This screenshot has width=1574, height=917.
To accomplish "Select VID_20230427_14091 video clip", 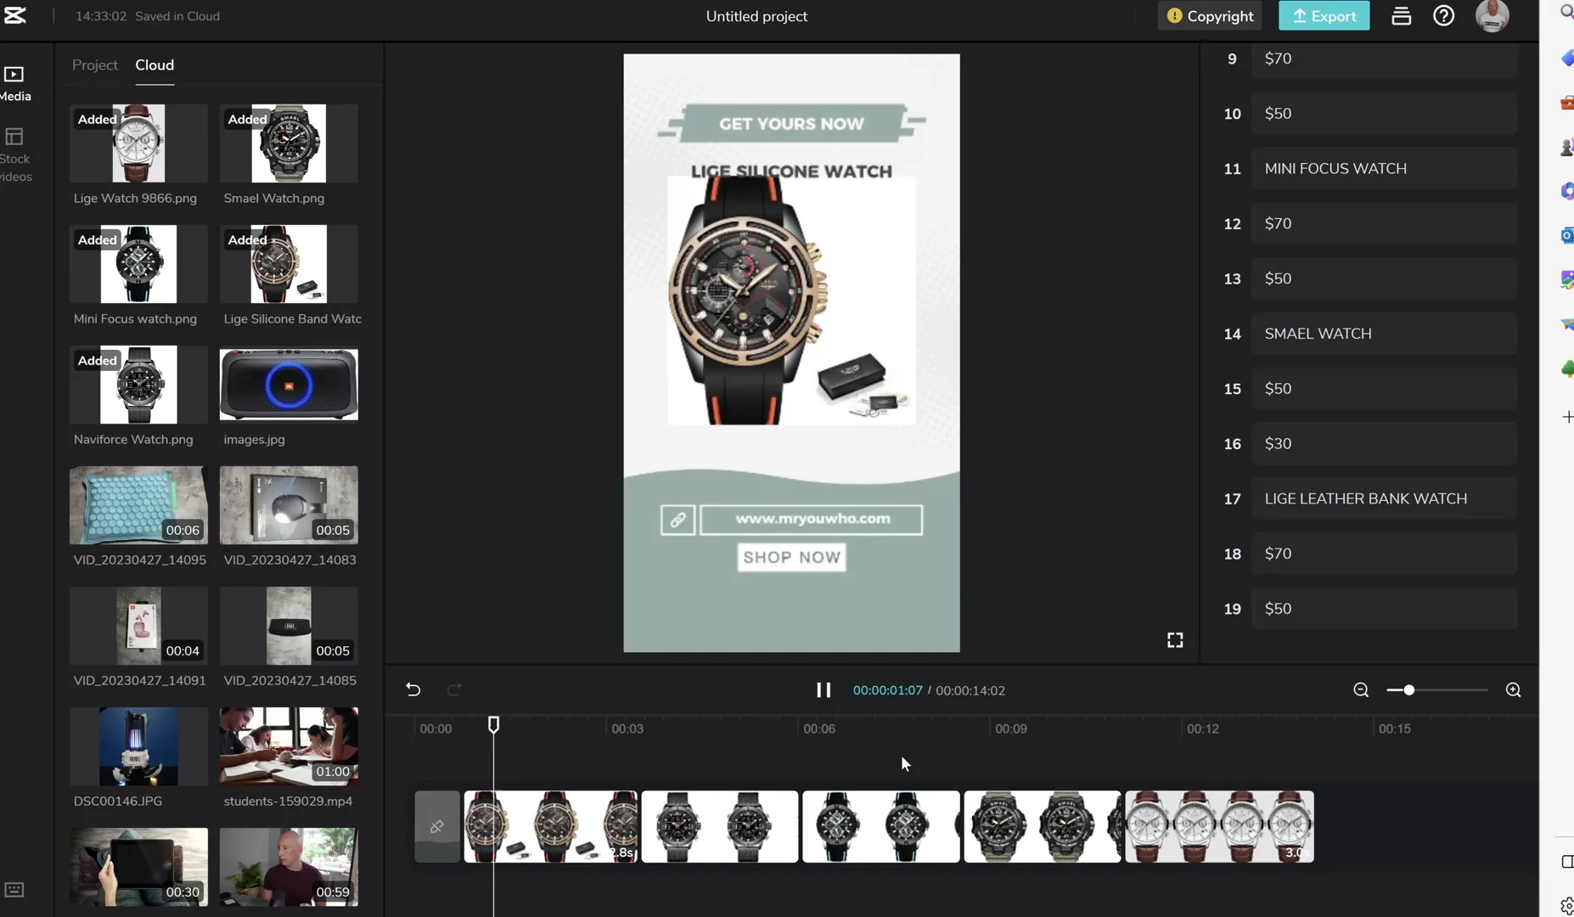I will 138,626.
